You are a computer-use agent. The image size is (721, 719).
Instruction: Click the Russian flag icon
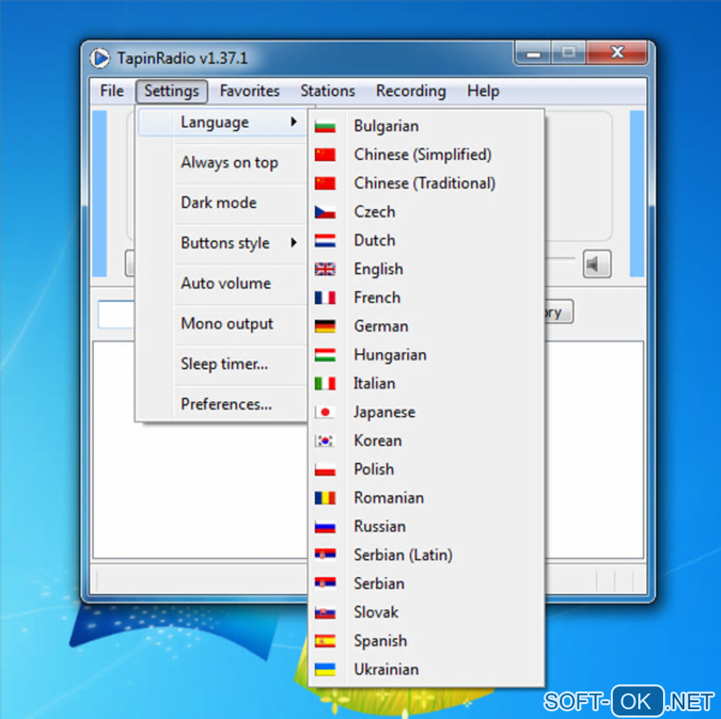pyautogui.click(x=325, y=526)
